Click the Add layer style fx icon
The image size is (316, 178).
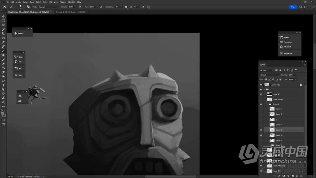(x=279, y=176)
